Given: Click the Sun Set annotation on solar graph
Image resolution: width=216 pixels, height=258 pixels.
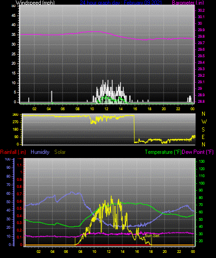Looking at the screenshot, I should pyautogui.click(x=152, y=236).
